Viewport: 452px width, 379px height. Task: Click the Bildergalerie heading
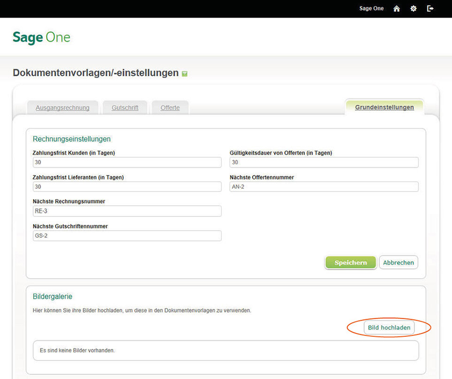point(52,296)
